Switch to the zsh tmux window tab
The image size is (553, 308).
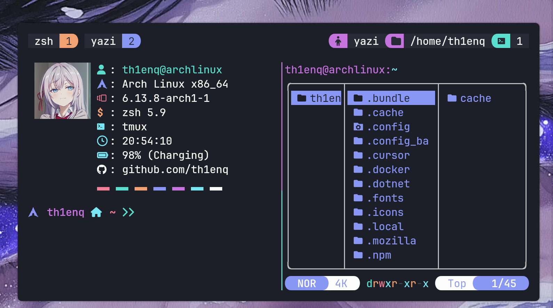point(53,41)
